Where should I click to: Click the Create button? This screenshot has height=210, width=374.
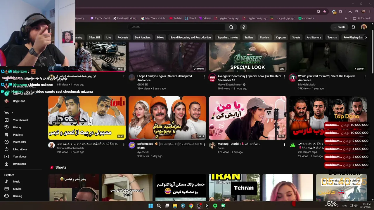click(340, 27)
